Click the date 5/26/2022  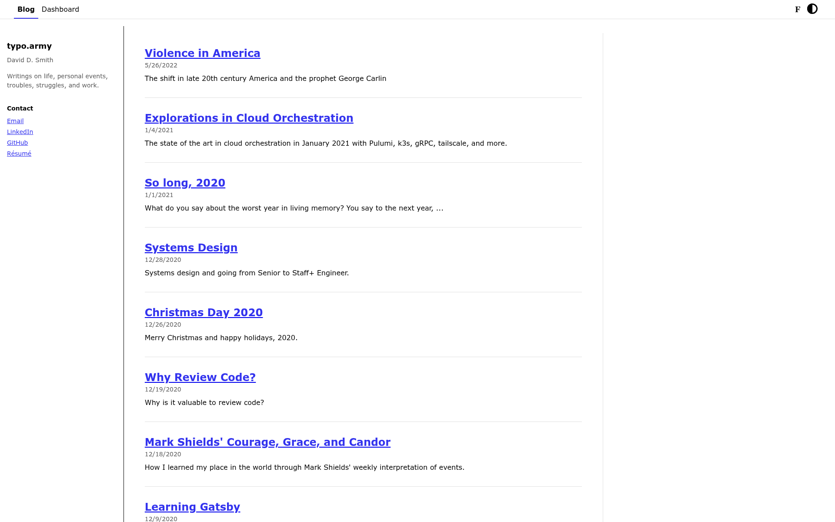point(161,65)
